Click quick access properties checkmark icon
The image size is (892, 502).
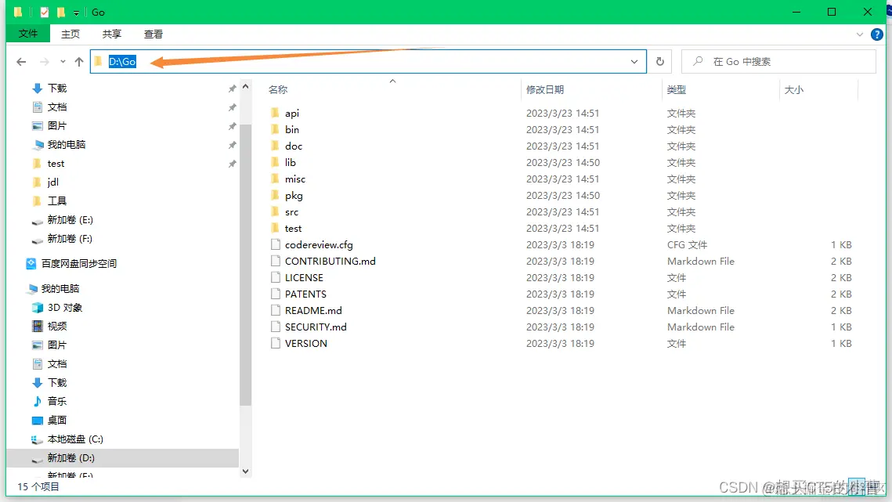coord(45,12)
